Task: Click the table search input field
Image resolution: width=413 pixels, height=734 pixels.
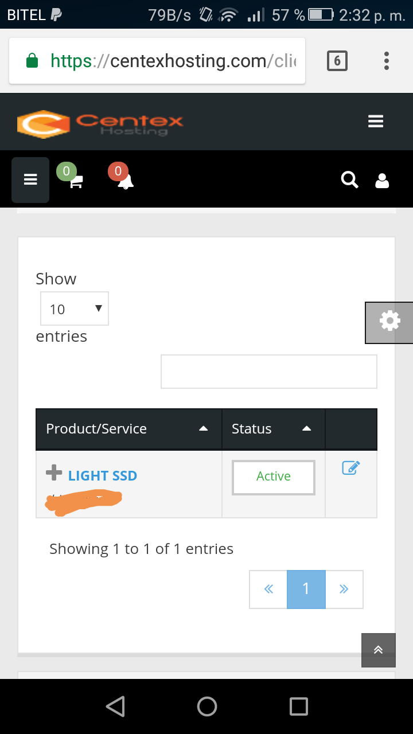Action: point(269,372)
